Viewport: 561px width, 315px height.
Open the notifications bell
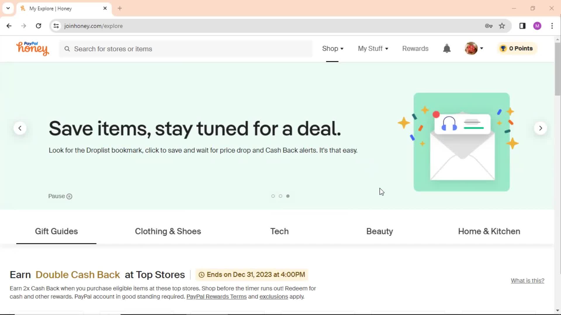[447, 48]
